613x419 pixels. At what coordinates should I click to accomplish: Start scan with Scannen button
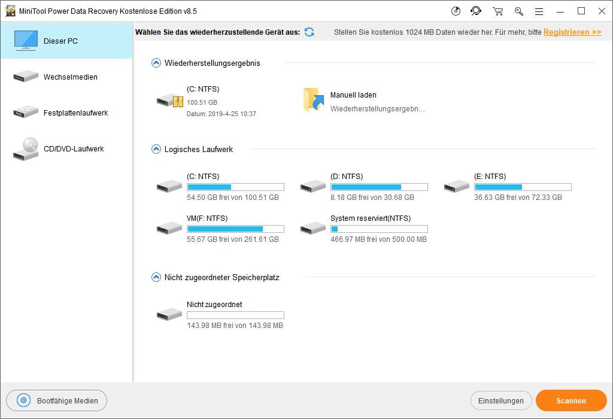point(571,400)
